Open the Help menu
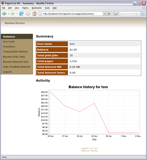The height and width of the screenshot is (160, 147). [x=54, y=8]
